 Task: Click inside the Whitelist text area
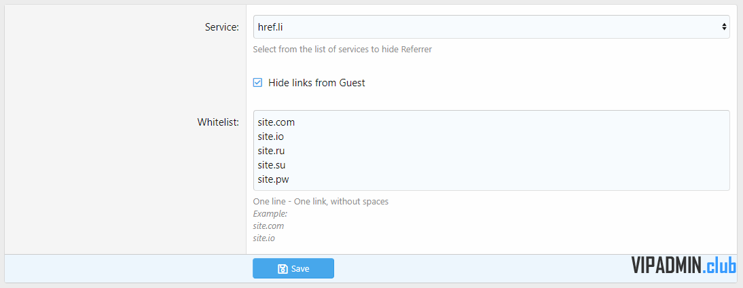pyautogui.click(x=492, y=151)
